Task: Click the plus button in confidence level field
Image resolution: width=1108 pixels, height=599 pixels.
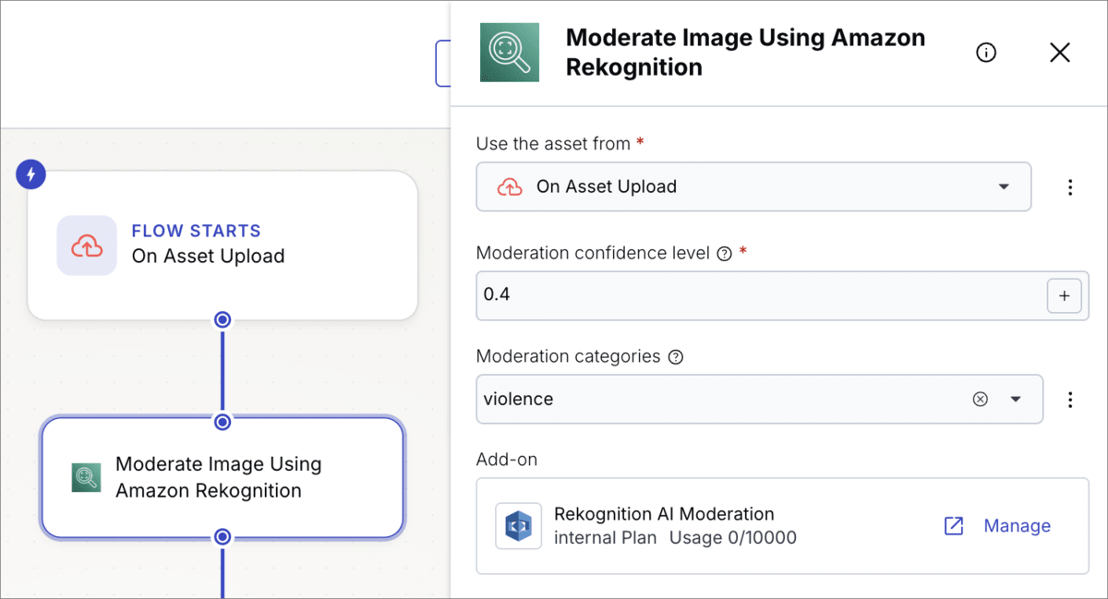Action: (x=1064, y=296)
